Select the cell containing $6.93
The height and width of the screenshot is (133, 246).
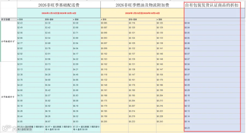(x=86, y=122)
